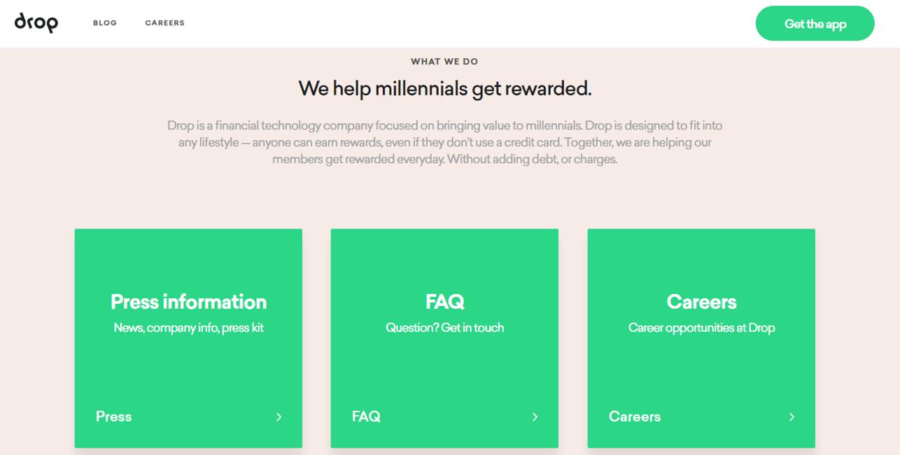The height and width of the screenshot is (455, 900).
Task: Click the Careers card title
Action: coord(701,301)
